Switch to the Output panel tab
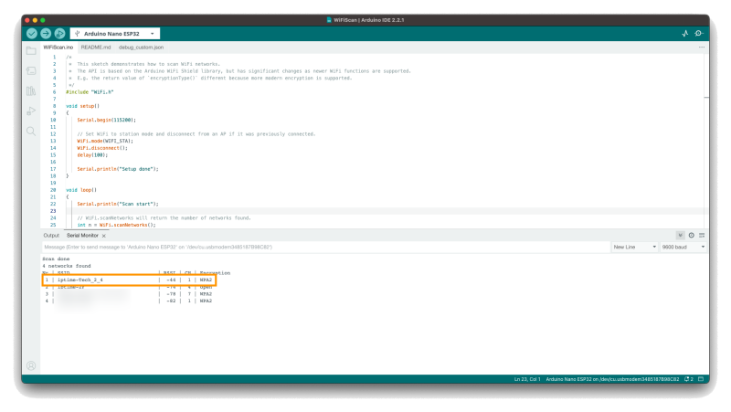The image size is (731, 412). coord(51,236)
